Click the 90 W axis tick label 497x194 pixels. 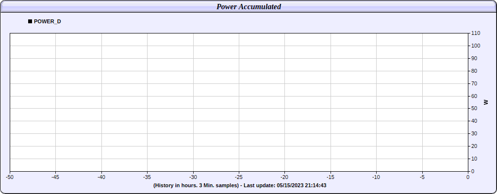tap(475, 58)
